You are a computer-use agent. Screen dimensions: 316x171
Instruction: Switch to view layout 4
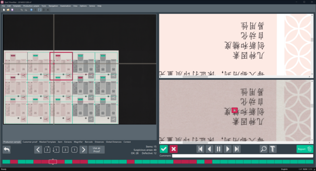coord(48,10)
